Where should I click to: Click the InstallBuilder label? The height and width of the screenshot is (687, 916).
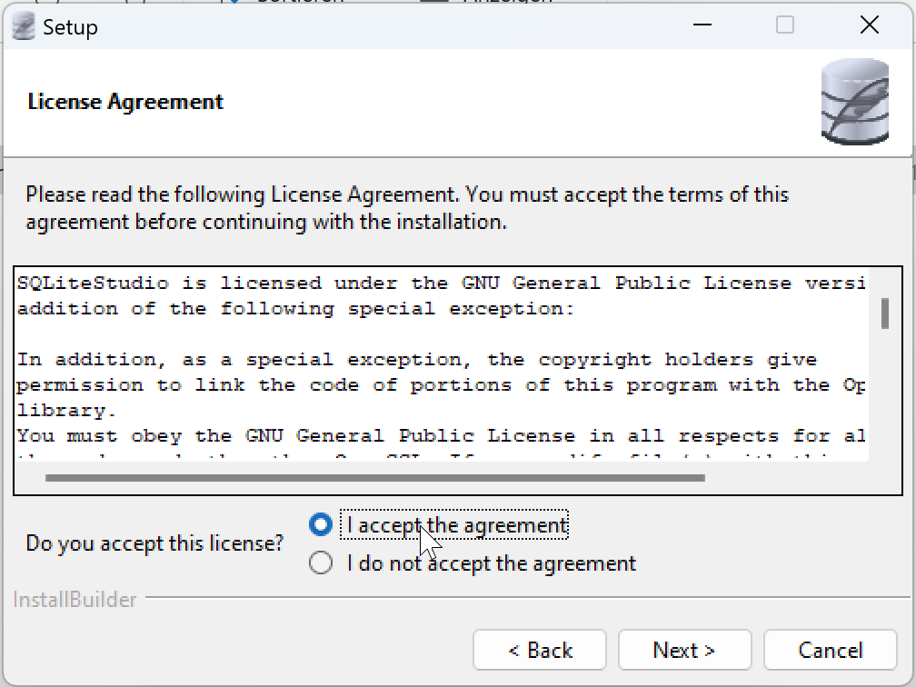tap(75, 600)
